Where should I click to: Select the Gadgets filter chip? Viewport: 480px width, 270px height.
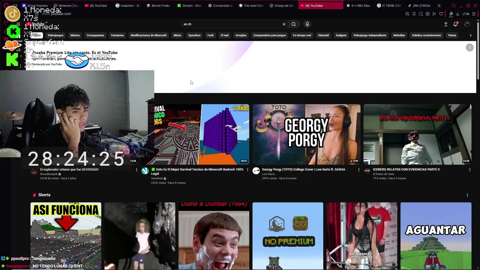coord(341,35)
